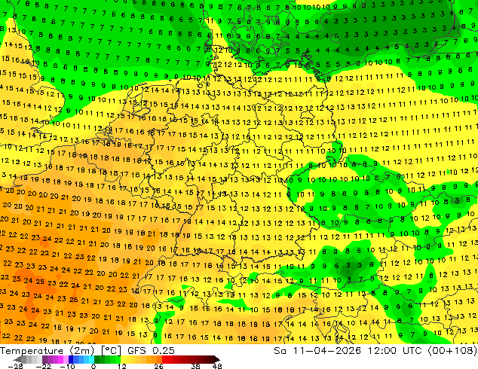Image resolution: width=478 pixels, height=369 pixels.
Task: Click the "-22" legend value
Action: click(43, 366)
